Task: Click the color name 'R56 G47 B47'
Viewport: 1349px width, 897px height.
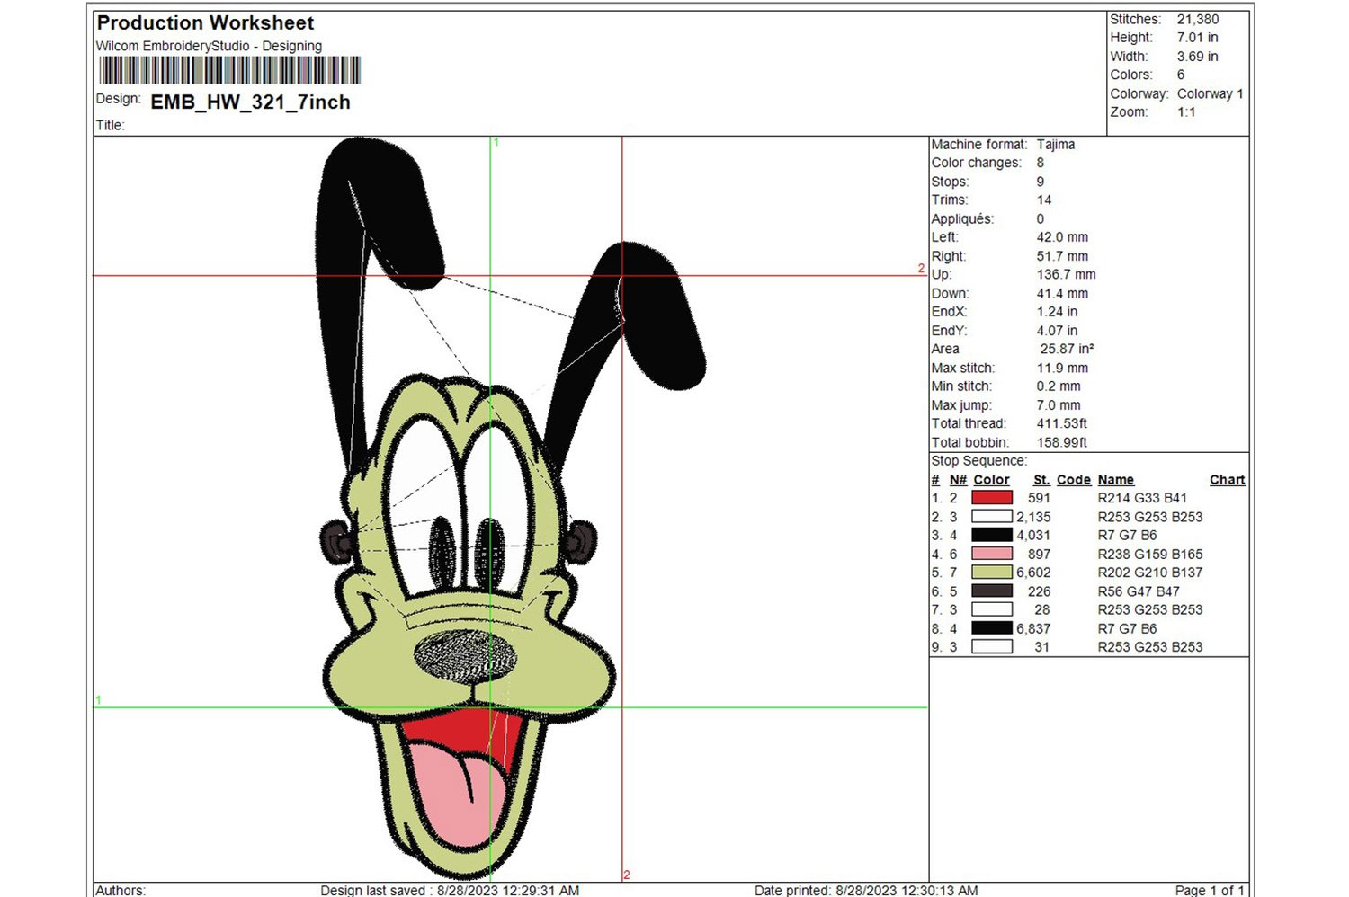Action: tap(1139, 591)
